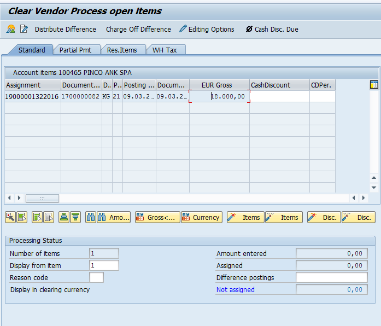Click the Select All icon with red cursor

pyautogui.click(x=10, y=217)
